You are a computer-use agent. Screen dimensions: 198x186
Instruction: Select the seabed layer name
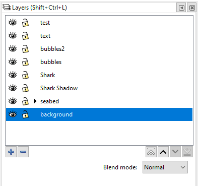pos(49,101)
